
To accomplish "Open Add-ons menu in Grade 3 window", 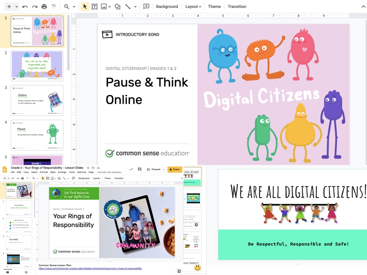I will pos(82,172).
